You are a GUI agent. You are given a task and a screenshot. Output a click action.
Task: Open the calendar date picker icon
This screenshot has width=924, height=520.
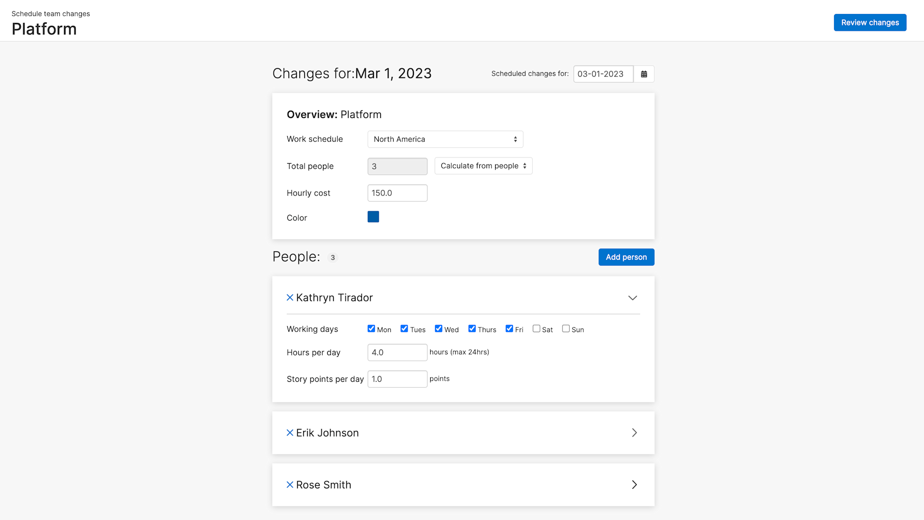pyautogui.click(x=644, y=74)
